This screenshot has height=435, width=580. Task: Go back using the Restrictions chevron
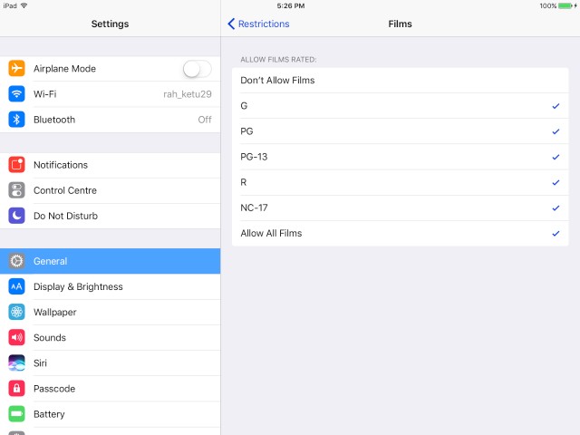pos(258,24)
